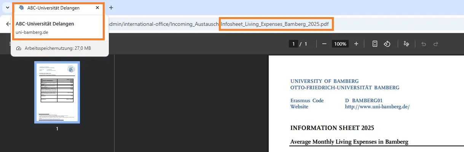Click the fit to page icon

(x=375, y=44)
